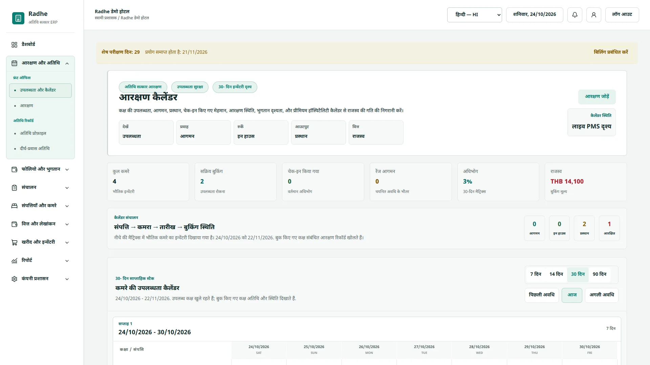650x365 pixels.
Task: Click the bed icon for संपत्तियाँ और कमरे
Action: click(14, 206)
